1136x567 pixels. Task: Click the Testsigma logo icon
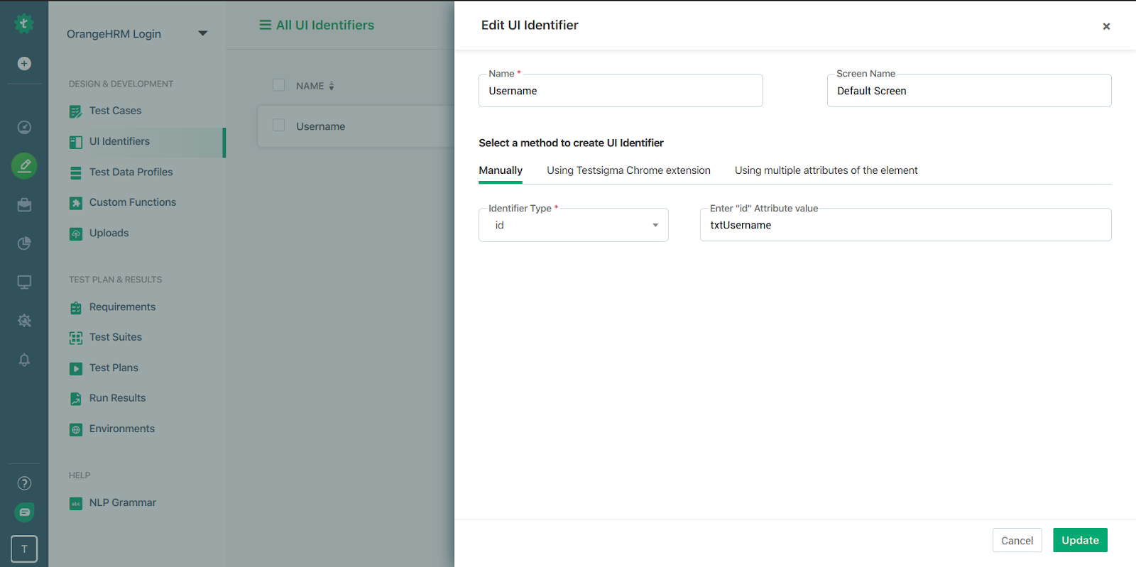(24, 23)
